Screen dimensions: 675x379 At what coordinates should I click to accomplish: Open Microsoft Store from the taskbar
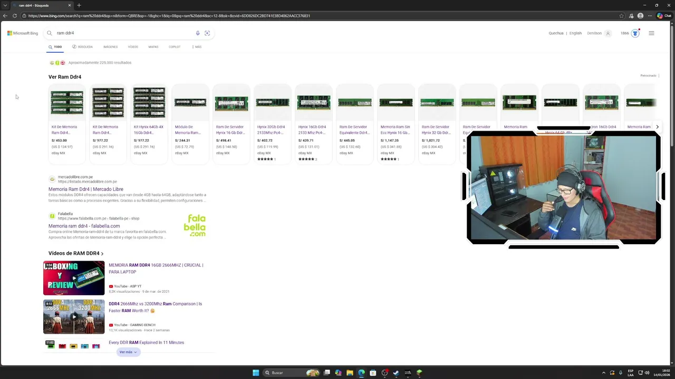373,373
